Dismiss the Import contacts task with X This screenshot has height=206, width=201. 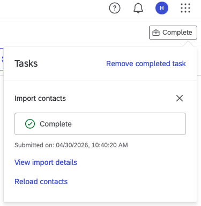click(180, 98)
